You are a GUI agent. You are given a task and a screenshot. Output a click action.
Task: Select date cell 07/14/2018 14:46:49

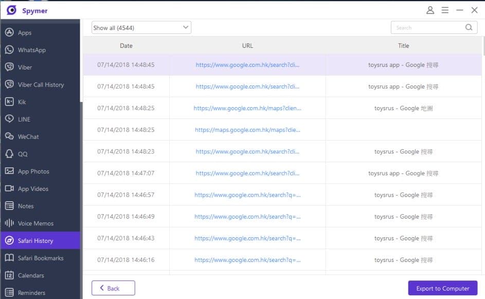[x=126, y=216]
